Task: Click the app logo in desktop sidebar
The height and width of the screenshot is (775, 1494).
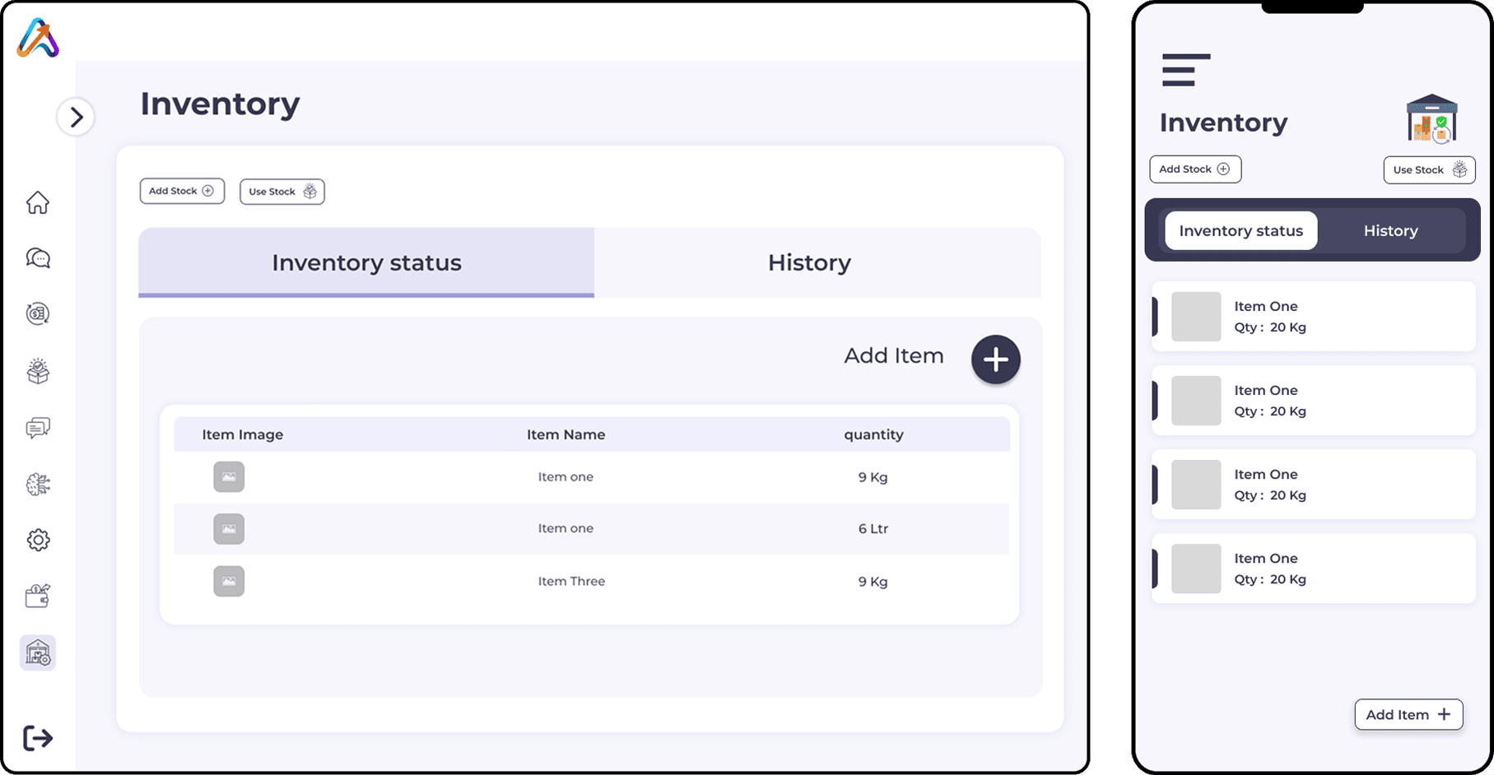Action: [38, 38]
